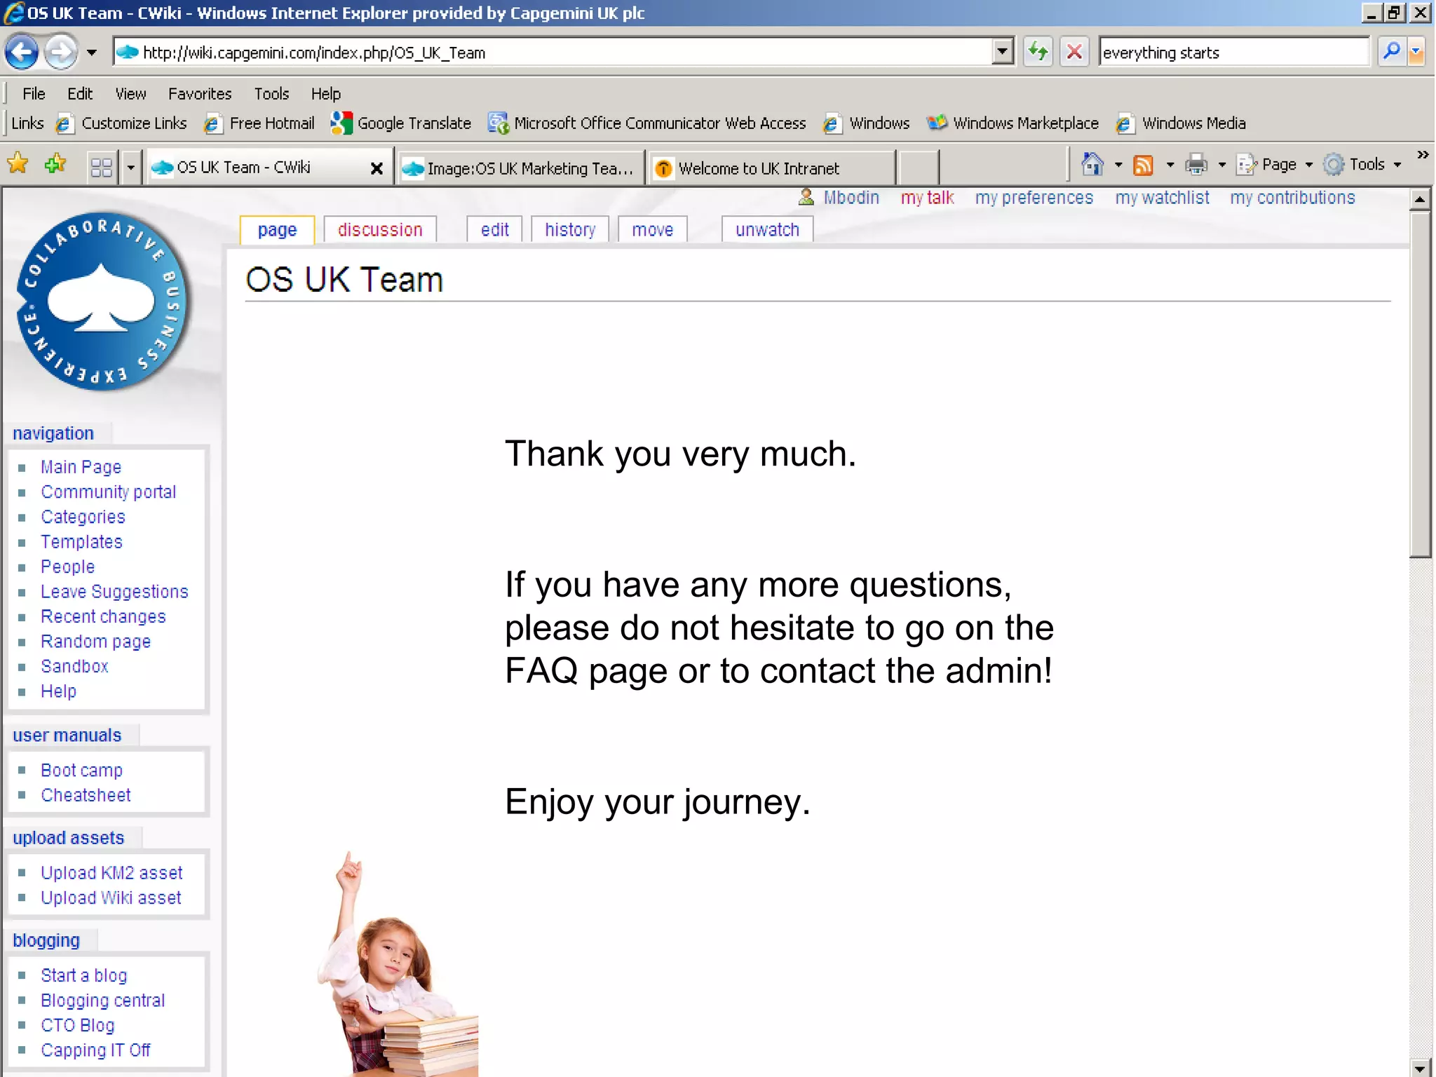Close the OS UK Team - CWiki tab
The image size is (1436, 1077).
[x=377, y=168]
